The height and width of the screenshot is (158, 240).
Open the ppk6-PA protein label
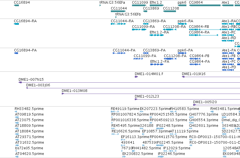click(185, 50)
